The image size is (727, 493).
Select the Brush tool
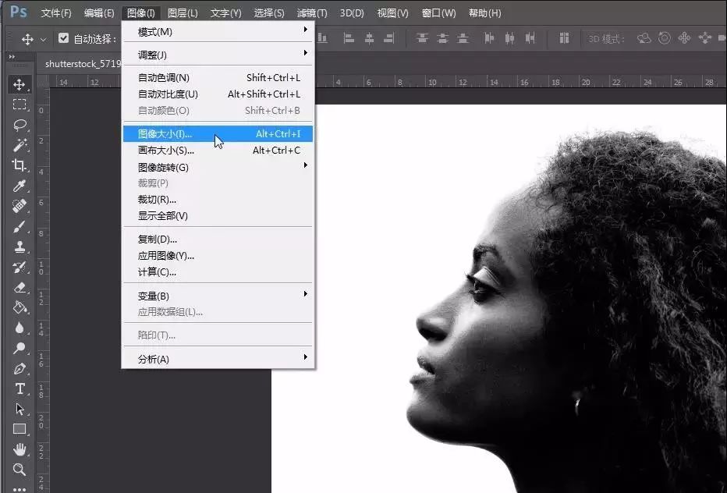click(20, 226)
